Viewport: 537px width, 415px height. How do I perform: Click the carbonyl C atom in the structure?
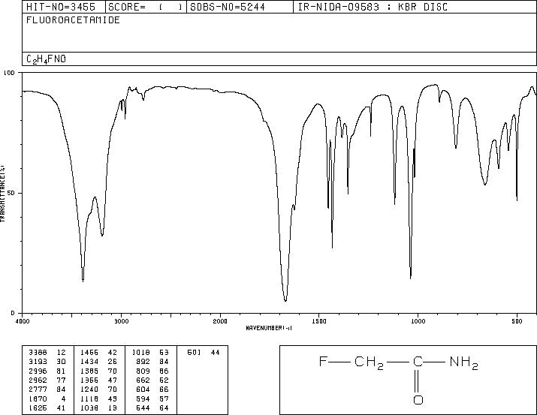click(418, 361)
